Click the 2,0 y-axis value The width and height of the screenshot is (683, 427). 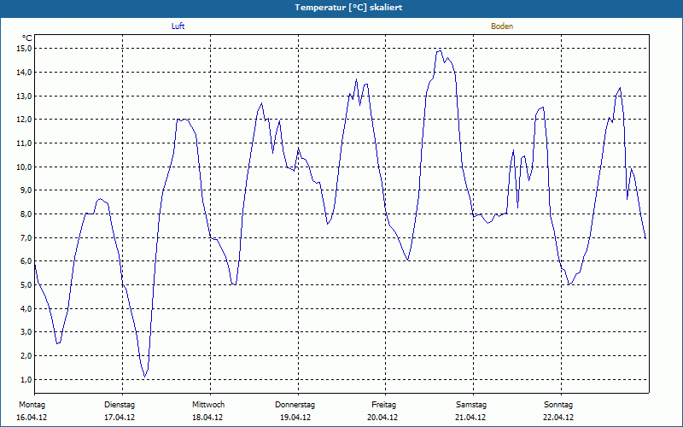click(x=26, y=356)
